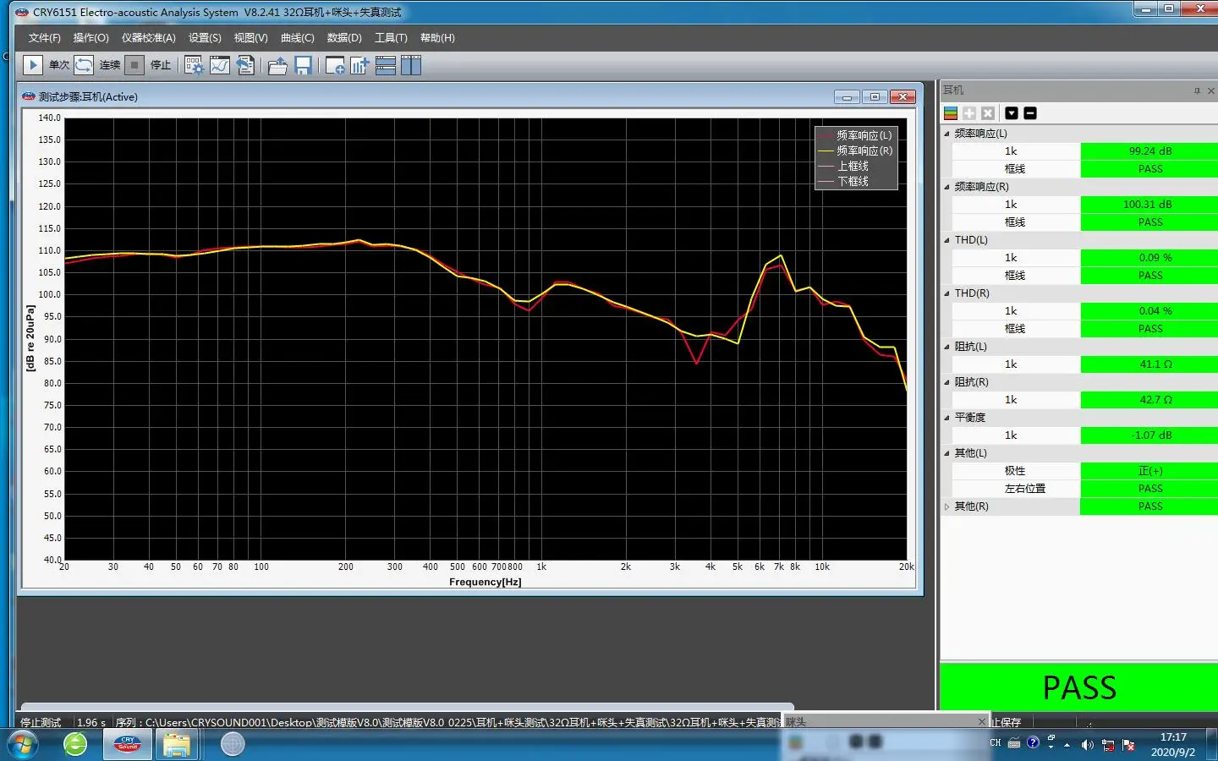Click the add bar chart icon
Screen dimensions: 1218x761
tap(359, 65)
